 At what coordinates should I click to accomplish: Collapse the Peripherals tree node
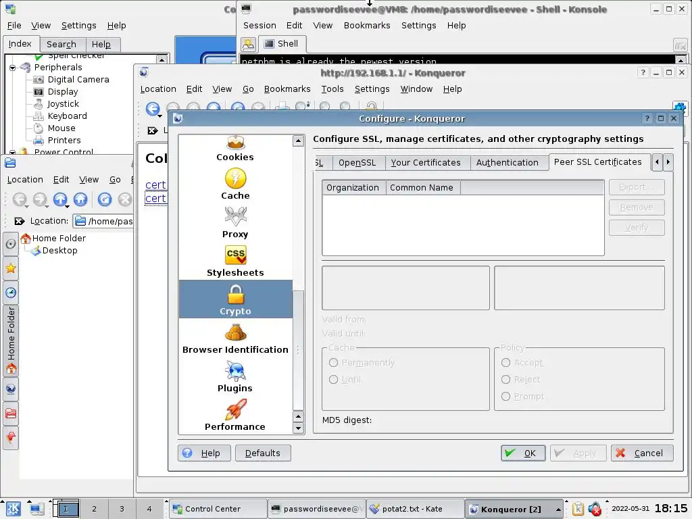[x=12, y=68]
